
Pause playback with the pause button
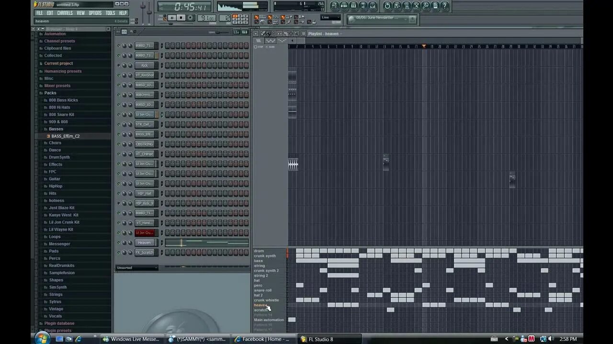(172, 18)
